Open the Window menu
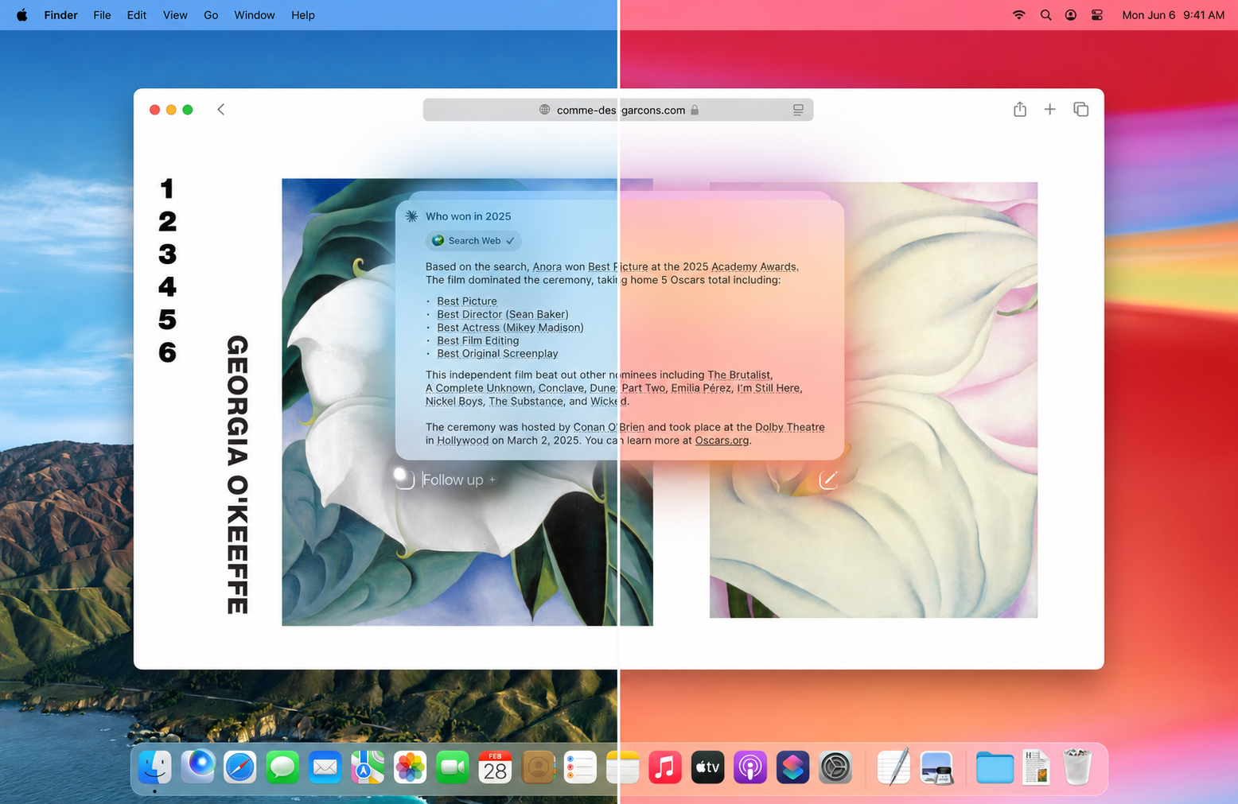Viewport: 1238px width, 804px height. 255,15
